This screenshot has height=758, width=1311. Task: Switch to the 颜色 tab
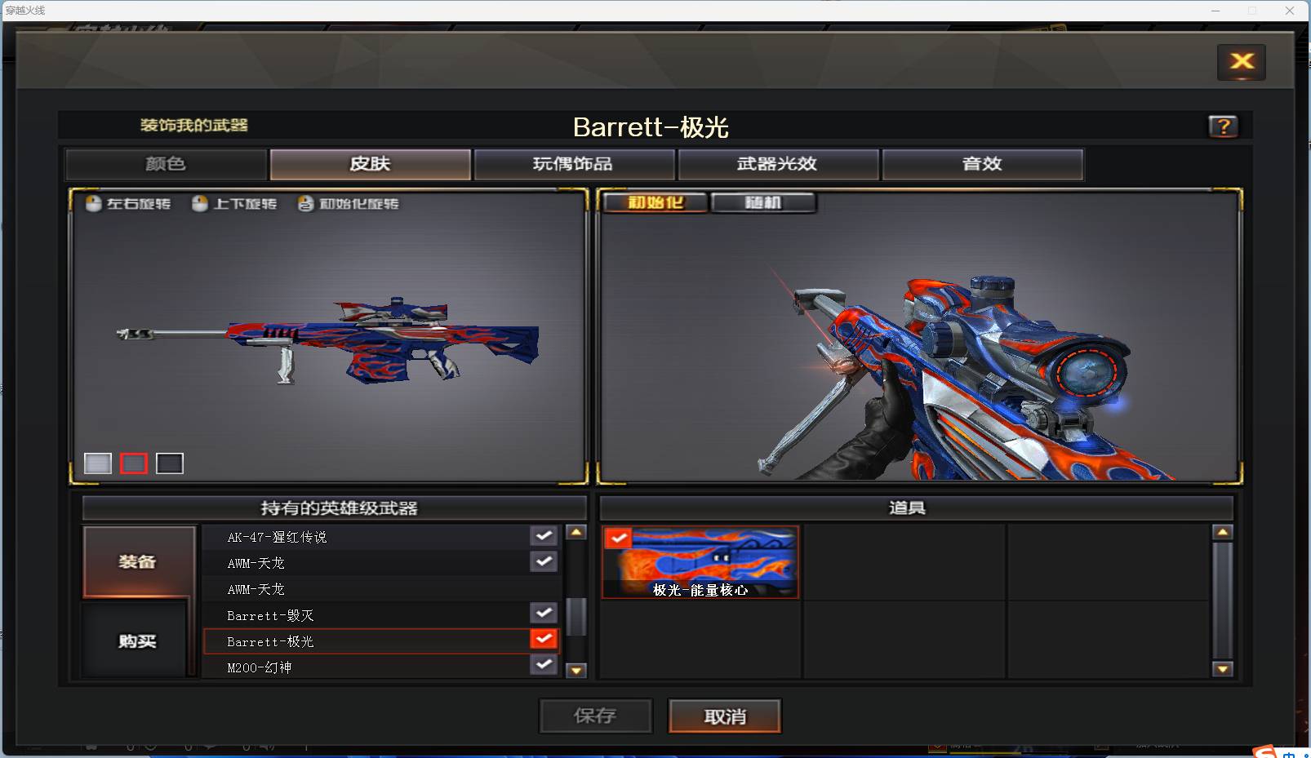[166, 164]
